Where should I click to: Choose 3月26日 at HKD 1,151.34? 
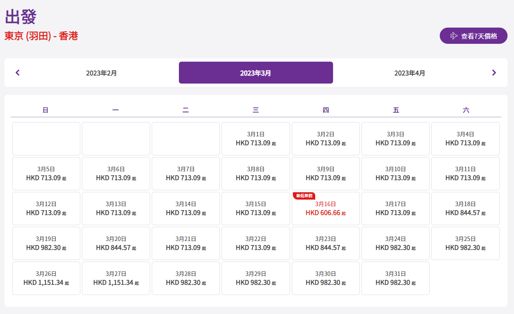(x=46, y=278)
